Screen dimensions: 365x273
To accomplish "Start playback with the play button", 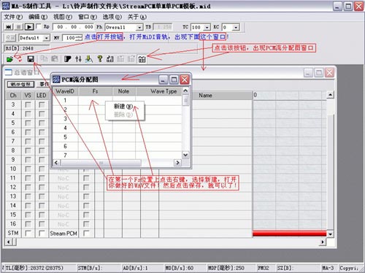I will 29,27.
